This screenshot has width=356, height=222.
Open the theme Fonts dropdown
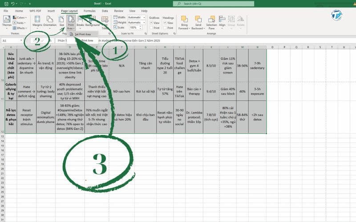click(x=19, y=23)
